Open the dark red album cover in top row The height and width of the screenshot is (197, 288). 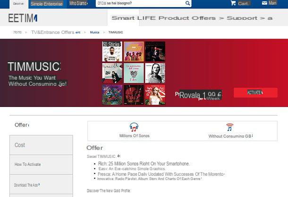pos(155,51)
